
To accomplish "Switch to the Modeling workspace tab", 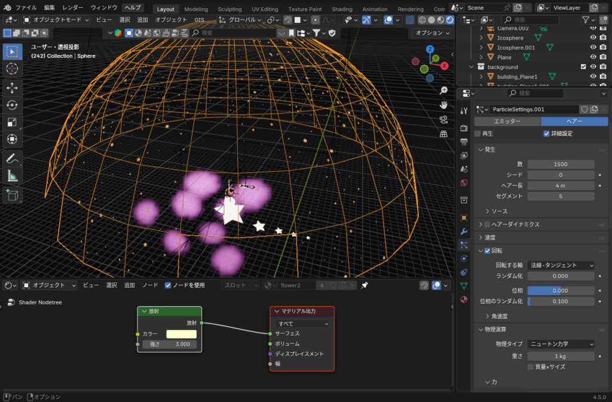I will click(196, 10).
